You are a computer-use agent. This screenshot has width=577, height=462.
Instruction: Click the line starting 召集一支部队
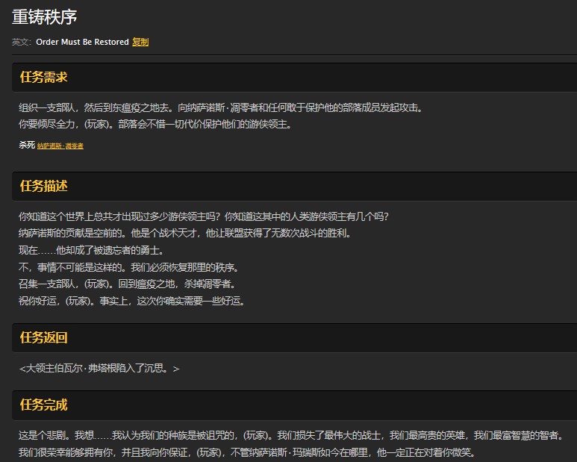127,284
